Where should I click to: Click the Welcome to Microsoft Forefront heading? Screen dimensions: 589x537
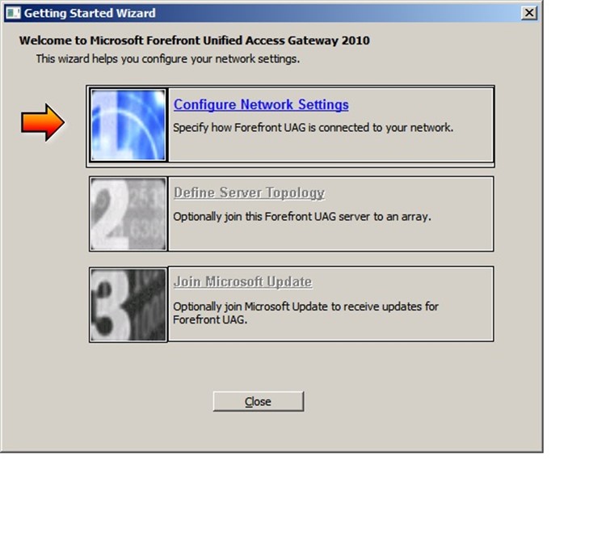195,40
